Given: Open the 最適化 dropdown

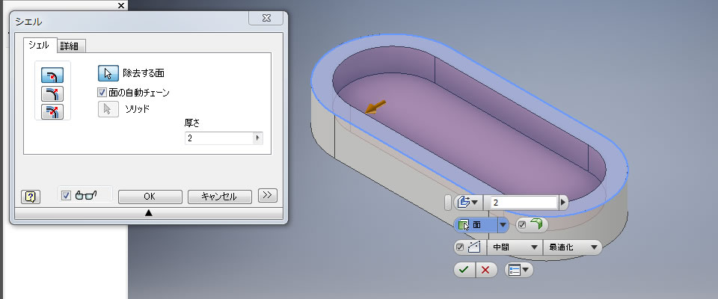Looking at the screenshot, I should click(572, 247).
